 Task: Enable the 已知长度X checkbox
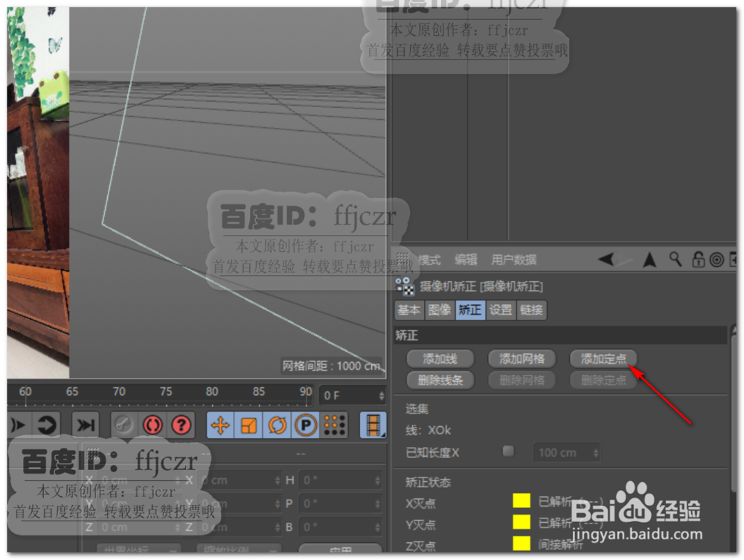(x=508, y=451)
